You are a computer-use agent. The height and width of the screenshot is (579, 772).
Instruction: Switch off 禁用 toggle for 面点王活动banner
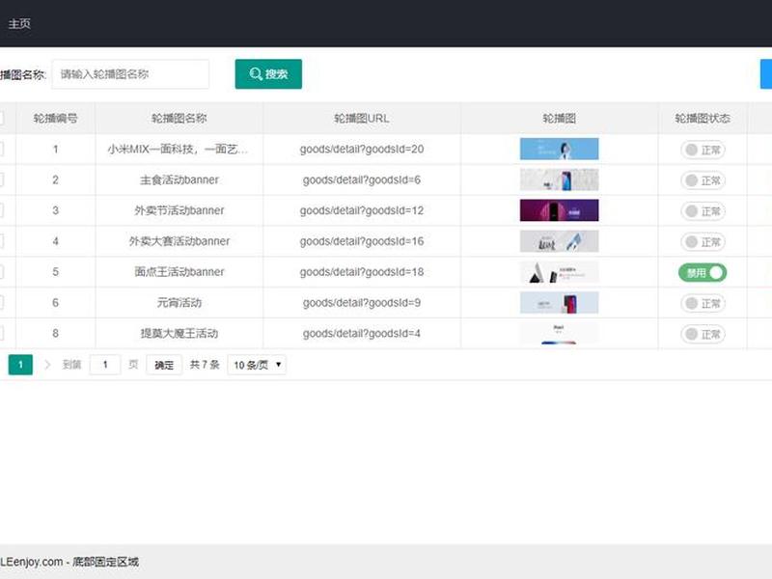703,272
